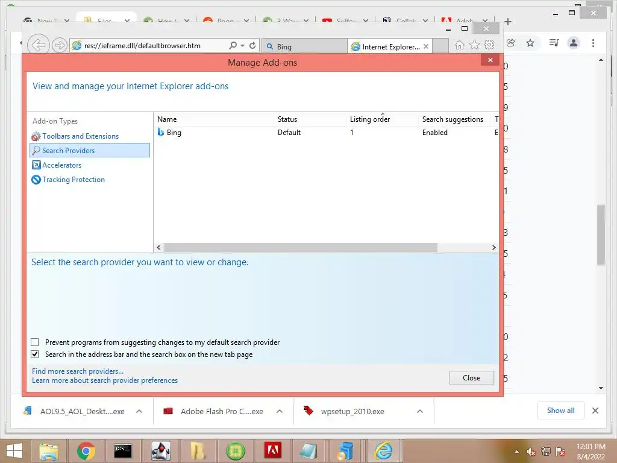
Task: Open a new Chrome tab with plus
Action: [507, 22]
